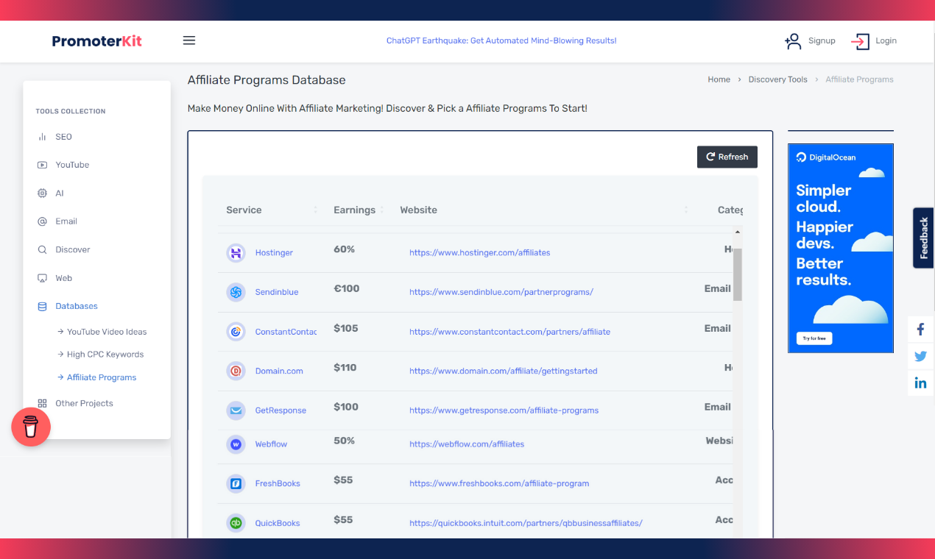Click the Hostinger logo icon

(236, 253)
